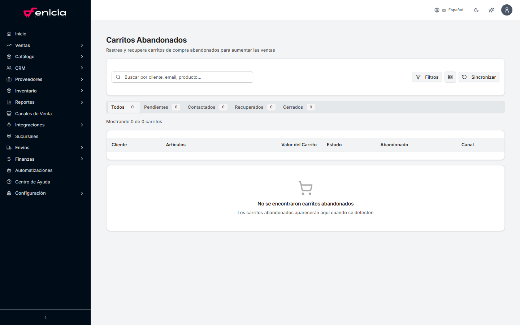Open the Filtros button
Image resolution: width=520 pixels, height=325 pixels.
tap(427, 77)
